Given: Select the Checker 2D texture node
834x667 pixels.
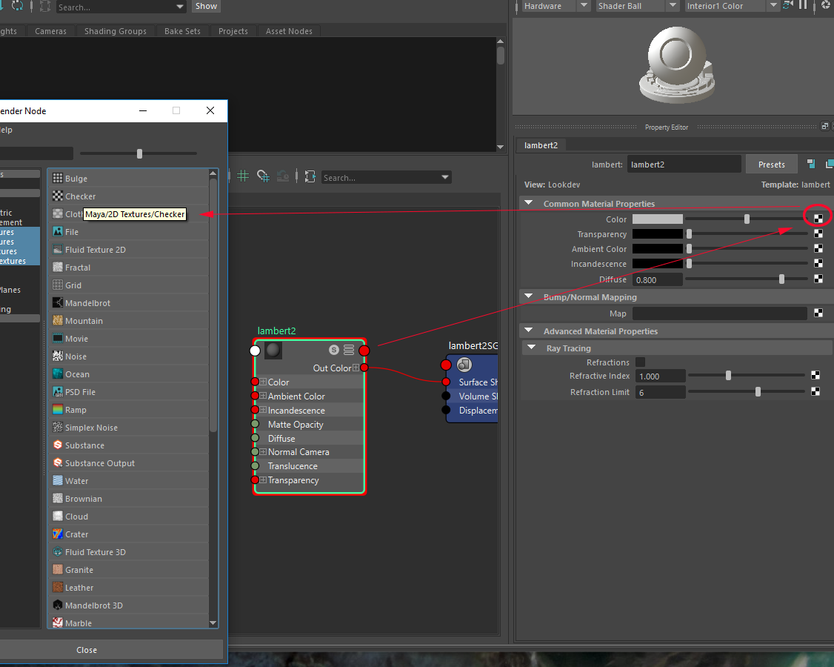Looking at the screenshot, I should pos(80,196).
